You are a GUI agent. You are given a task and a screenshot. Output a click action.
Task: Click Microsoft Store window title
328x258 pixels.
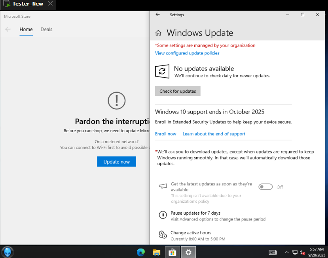[17, 17]
